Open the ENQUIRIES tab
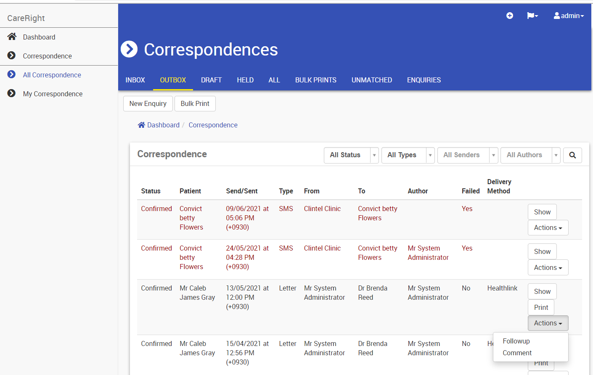This screenshot has height=375, width=593. pyautogui.click(x=424, y=80)
